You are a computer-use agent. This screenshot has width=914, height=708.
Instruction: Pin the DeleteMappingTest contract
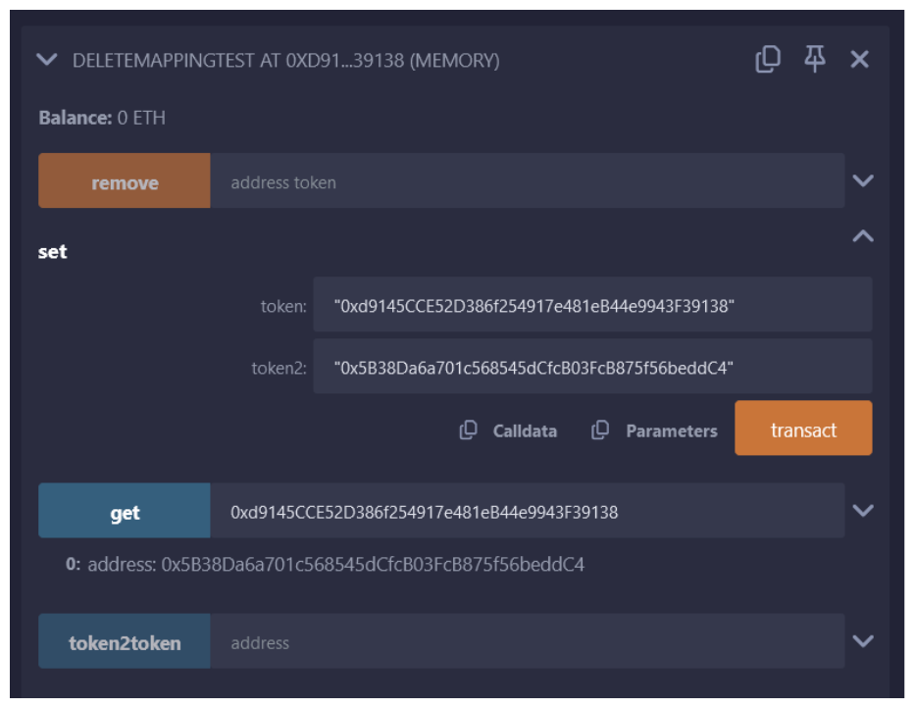click(814, 60)
